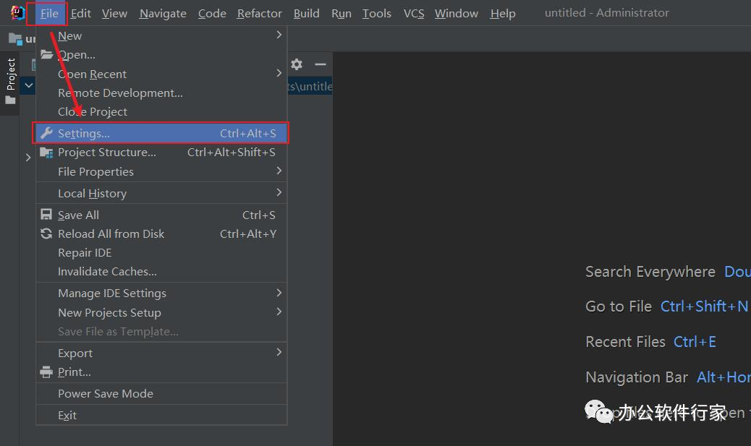The width and height of the screenshot is (751, 446).
Task: Expand the collapsed tree node chevron
Action: 28,157
